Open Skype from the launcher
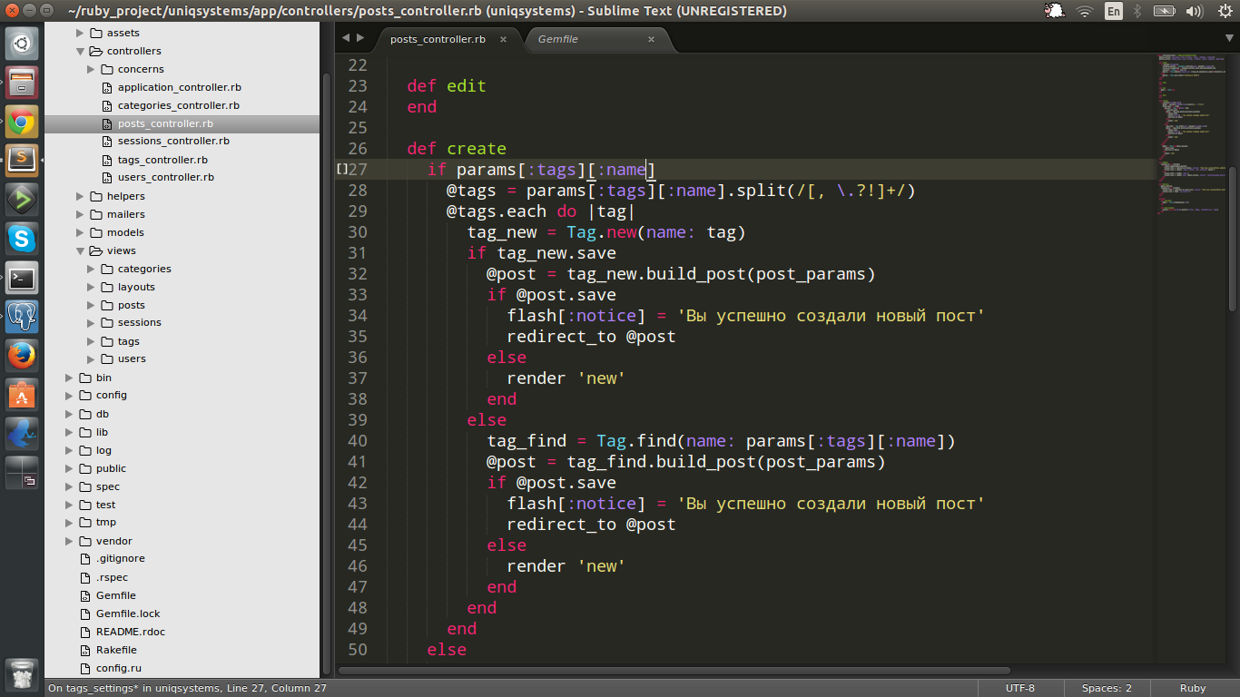The height and width of the screenshot is (697, 1240). (x=22, y=239)
